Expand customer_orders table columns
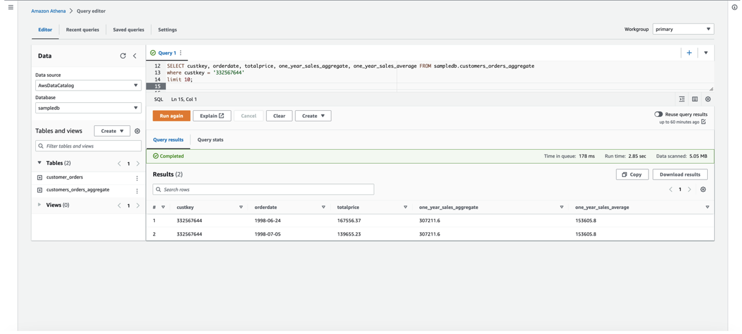The image size is (742, 334). [40, 177]
